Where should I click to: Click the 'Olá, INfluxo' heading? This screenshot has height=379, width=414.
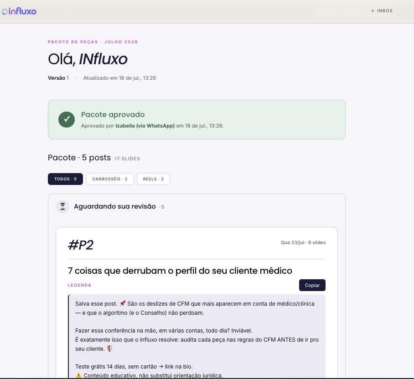(88, 59)
